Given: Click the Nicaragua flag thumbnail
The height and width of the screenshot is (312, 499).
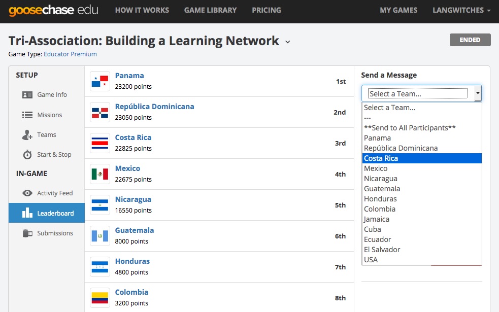Looking at the screenshot, I should (100, 205).
